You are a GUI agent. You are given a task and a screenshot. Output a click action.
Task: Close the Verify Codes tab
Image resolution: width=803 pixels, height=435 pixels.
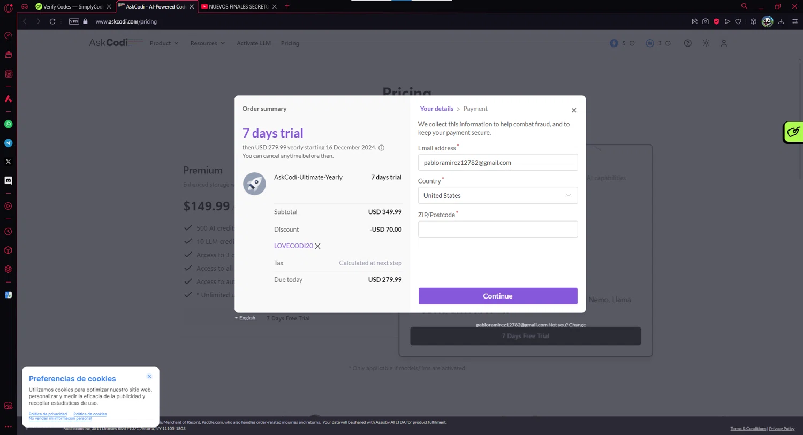[x=109, y=6]
